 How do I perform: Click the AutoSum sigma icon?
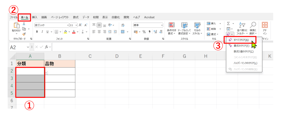click(x=229, y=24)
